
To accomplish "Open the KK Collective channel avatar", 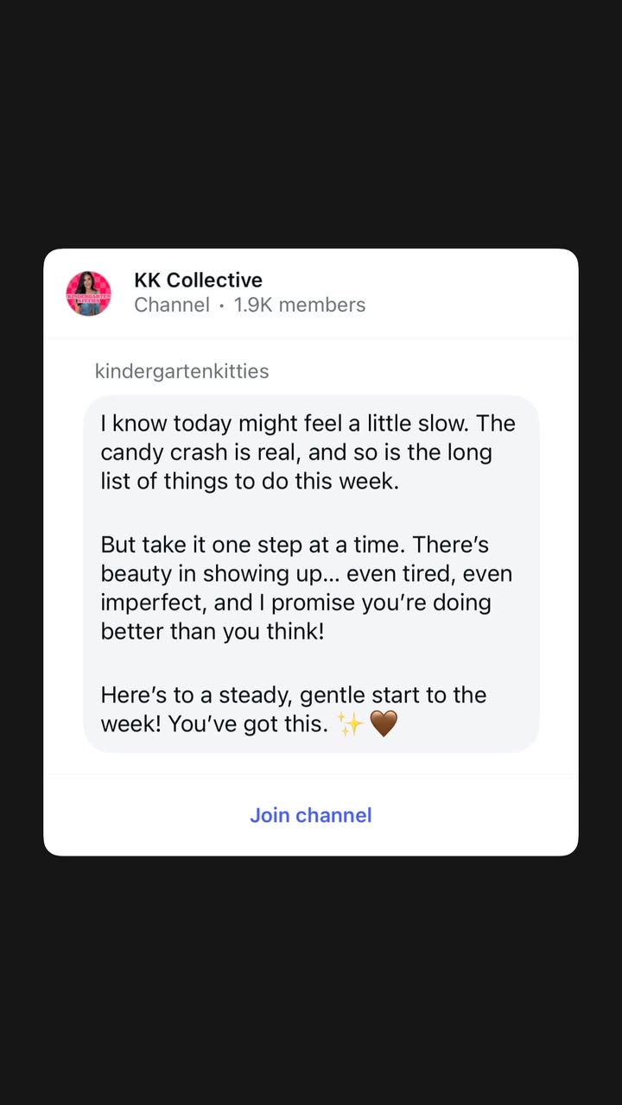I will pos(88,294).
